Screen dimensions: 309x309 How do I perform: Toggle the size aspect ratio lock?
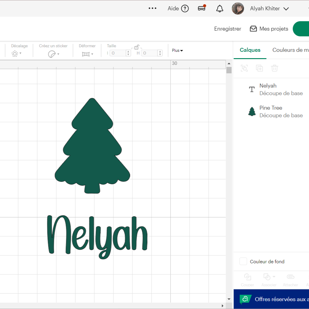(x=137, y=47)
